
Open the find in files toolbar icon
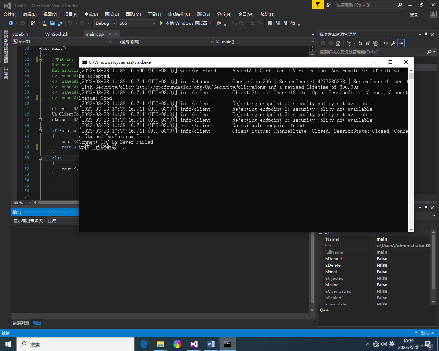click(x=219, y=23)
